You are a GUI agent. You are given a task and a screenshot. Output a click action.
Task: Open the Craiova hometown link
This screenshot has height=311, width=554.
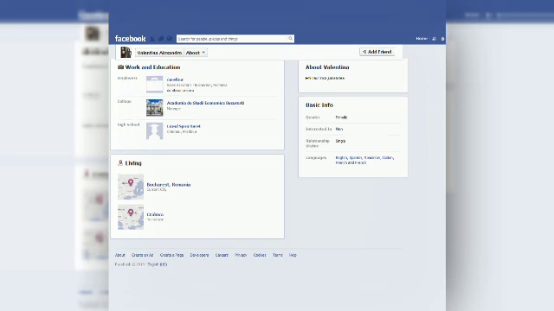[x=155, y=214]
